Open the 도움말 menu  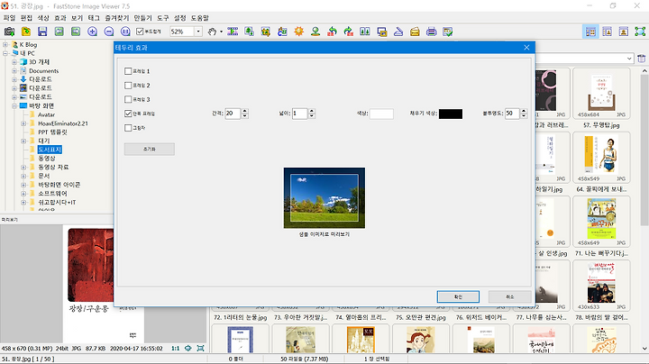click(199, 18)
